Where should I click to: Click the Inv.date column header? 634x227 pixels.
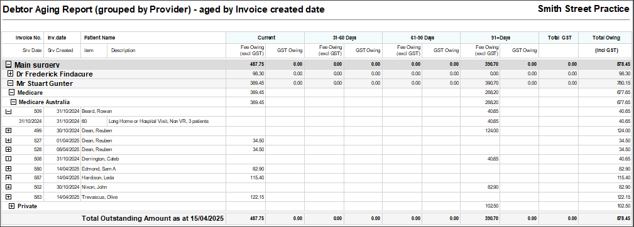click(x=57, y=38)
